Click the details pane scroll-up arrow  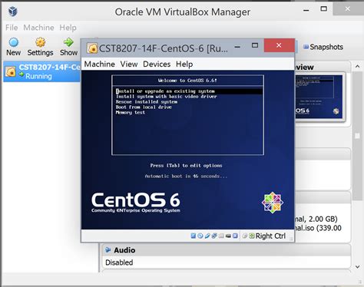pos(357,67)
